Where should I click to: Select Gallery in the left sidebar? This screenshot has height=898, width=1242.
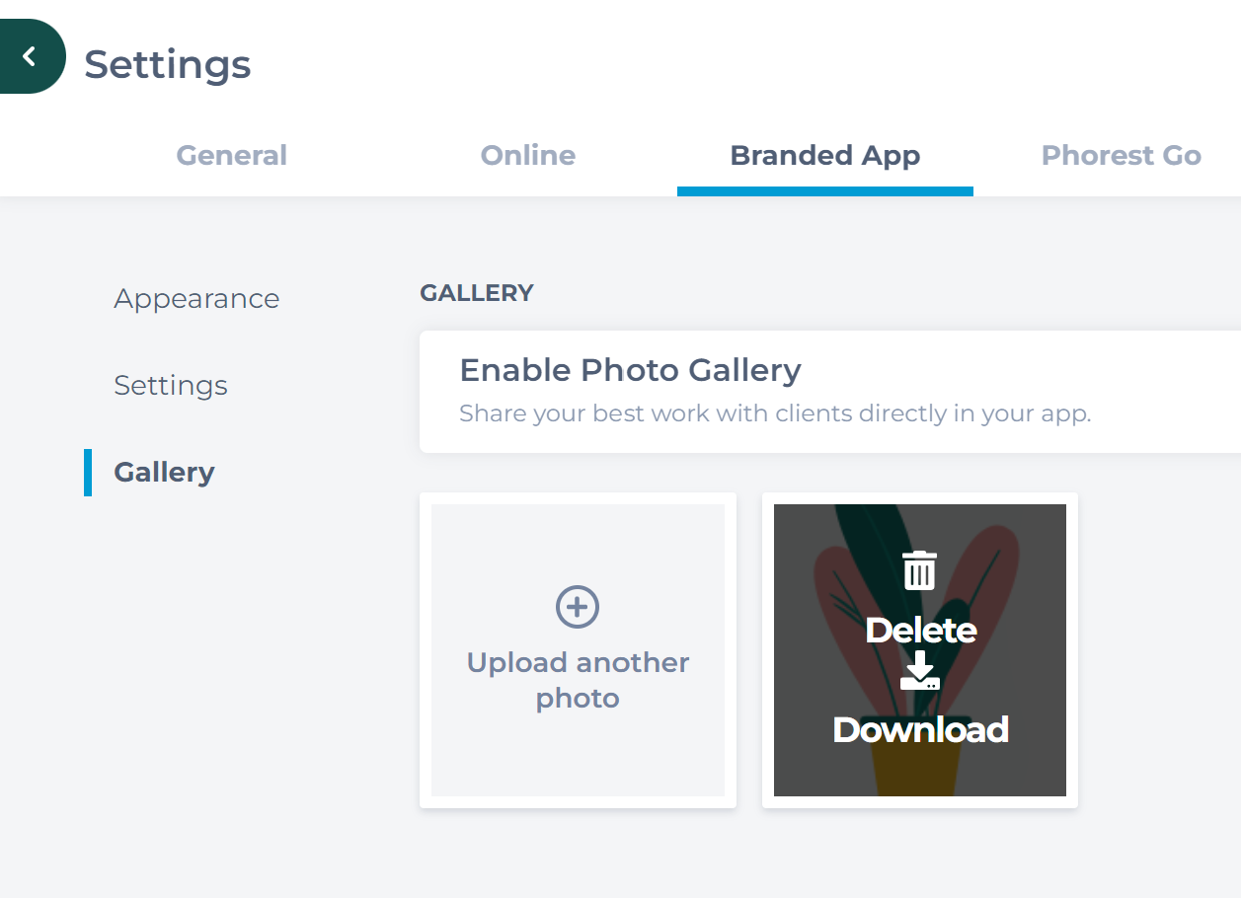[x=164, y=472]
